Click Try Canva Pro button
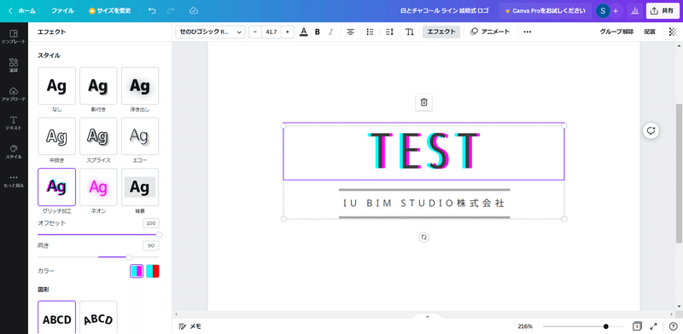Screen dimensions: 683x334 click(x=545, y=11)
